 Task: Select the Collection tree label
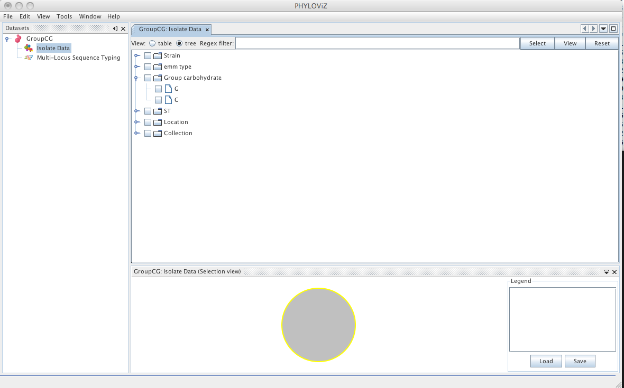tap(178, 134)
